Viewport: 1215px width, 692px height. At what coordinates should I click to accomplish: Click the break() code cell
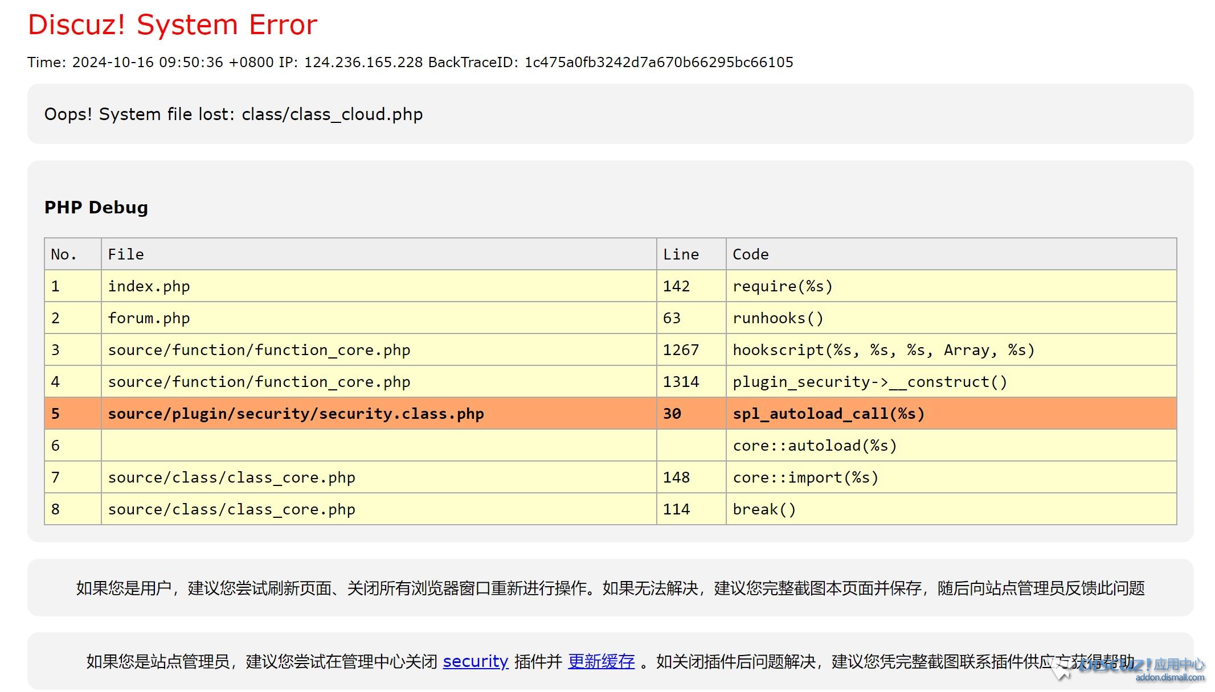pyautogui.click(x=951, y=509)
